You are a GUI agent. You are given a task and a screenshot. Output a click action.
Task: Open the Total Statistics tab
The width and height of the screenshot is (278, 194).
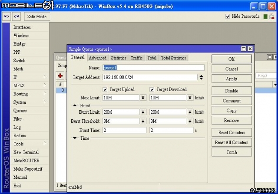(174, 58)
